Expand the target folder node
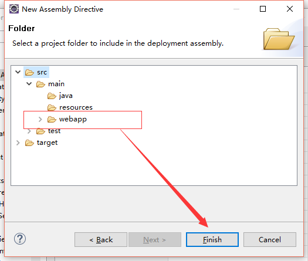Image resolution: width=308 pixels, height=261 pixels. pos(18,143)
